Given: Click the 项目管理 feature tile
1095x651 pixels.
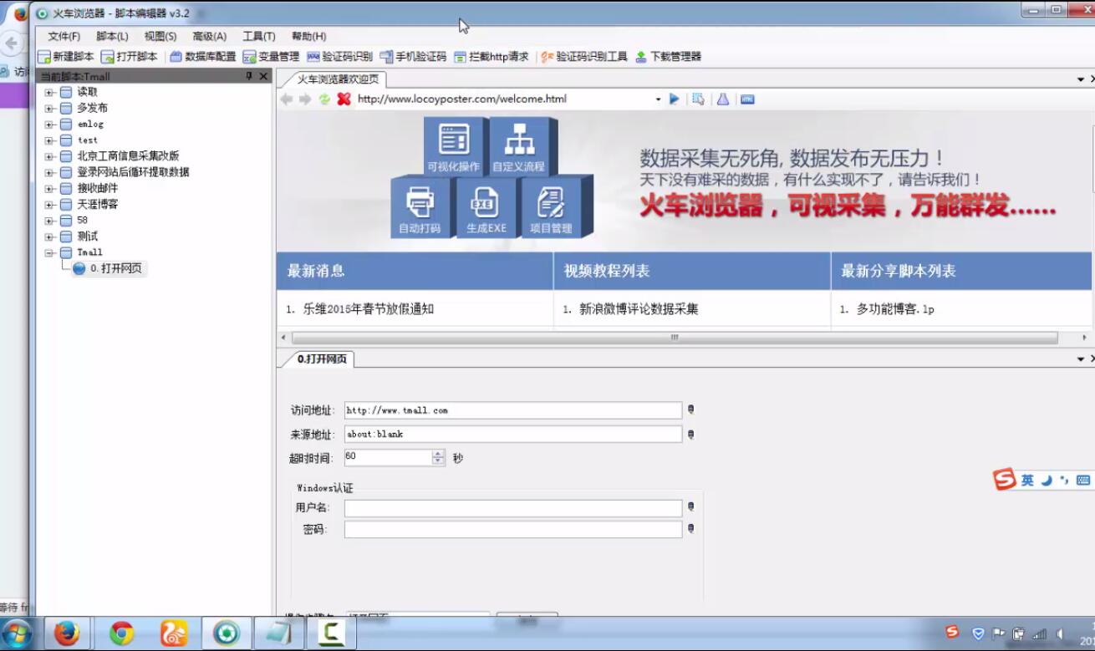Looking at the screenshot, I should (x=552, y=208).
